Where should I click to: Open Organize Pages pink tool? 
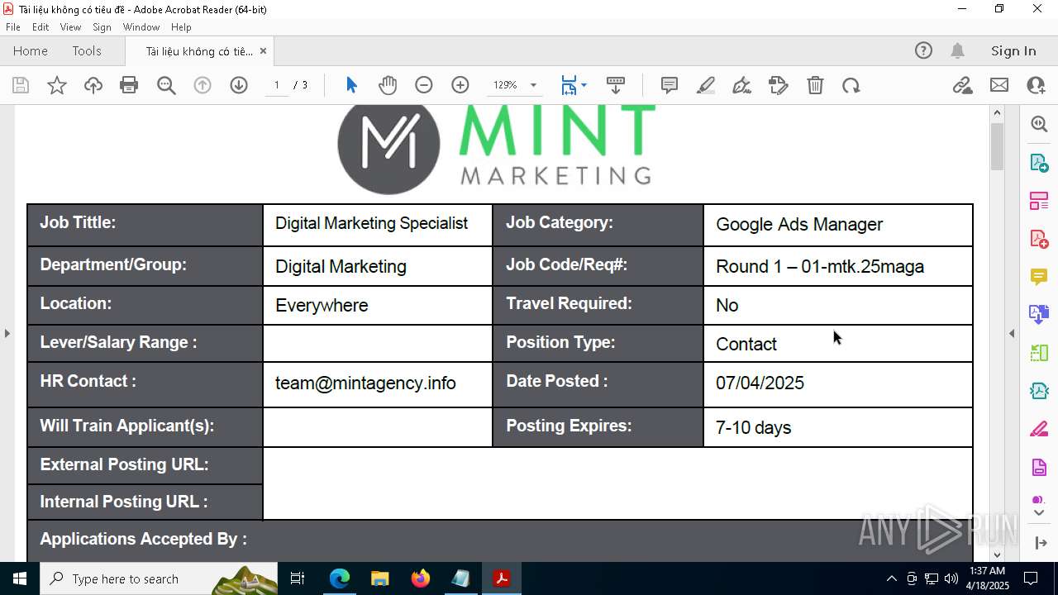(x=1039, y=200)
